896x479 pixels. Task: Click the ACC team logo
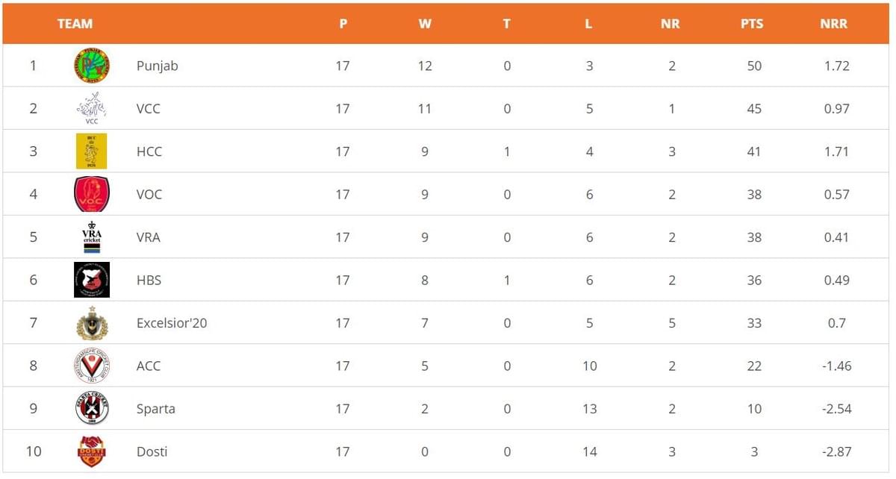[x=92, y=366]
